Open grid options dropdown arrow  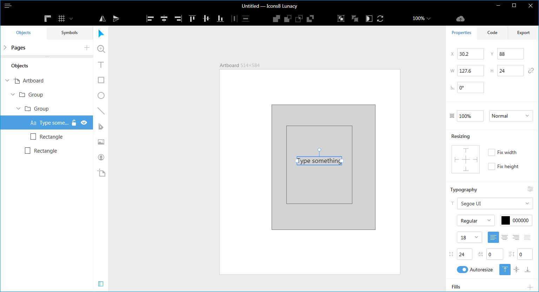(71, 19)
